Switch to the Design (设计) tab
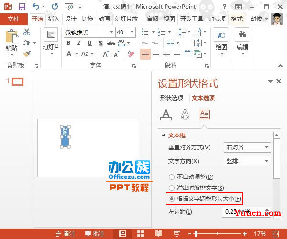 71,19
